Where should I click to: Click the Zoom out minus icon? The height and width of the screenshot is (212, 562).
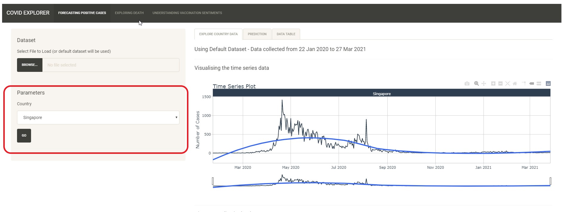tap(500, 84)
